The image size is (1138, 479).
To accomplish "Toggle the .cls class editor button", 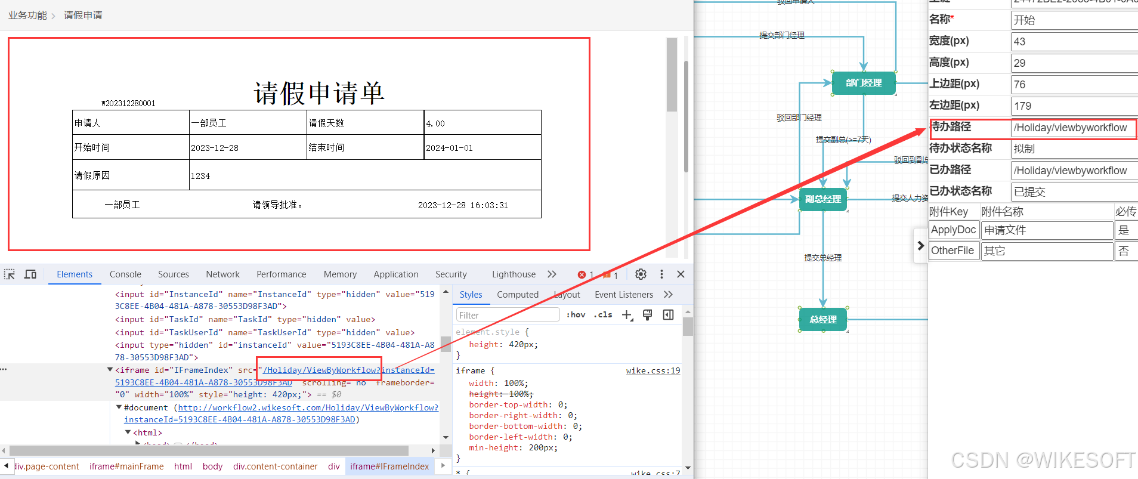I will pyautogui.click(x=603, y=315).
